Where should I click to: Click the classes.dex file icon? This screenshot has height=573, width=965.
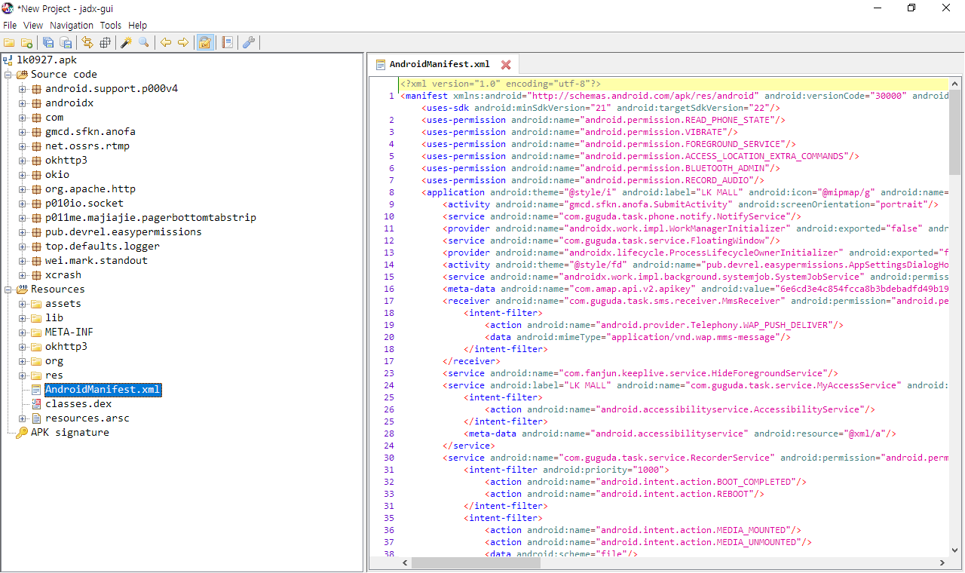[36, 404]
